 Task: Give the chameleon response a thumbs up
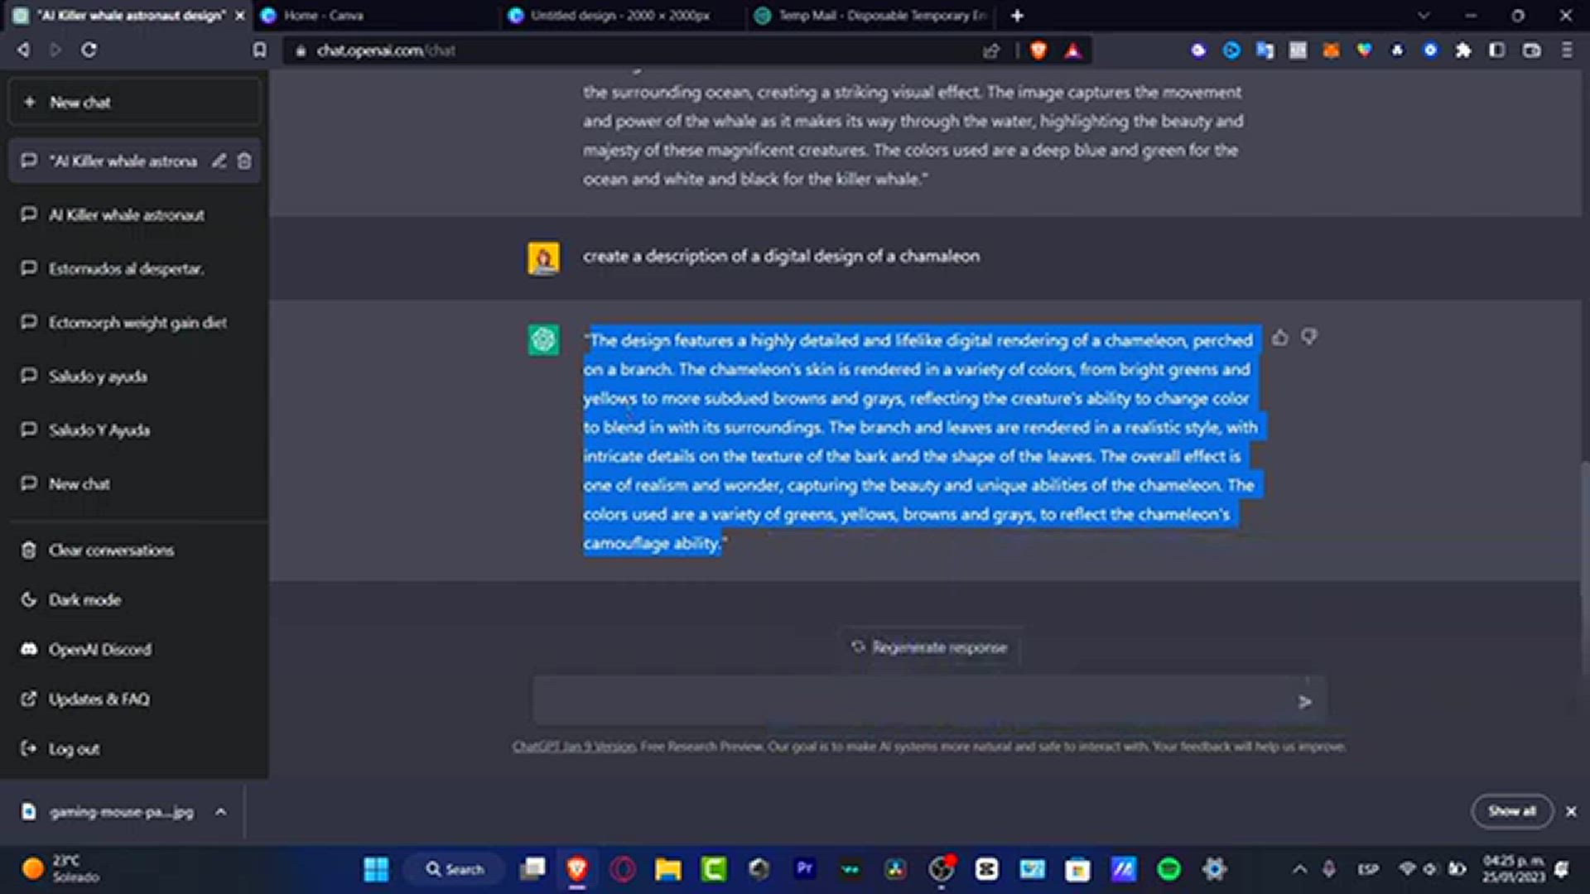pos(1280,338)
